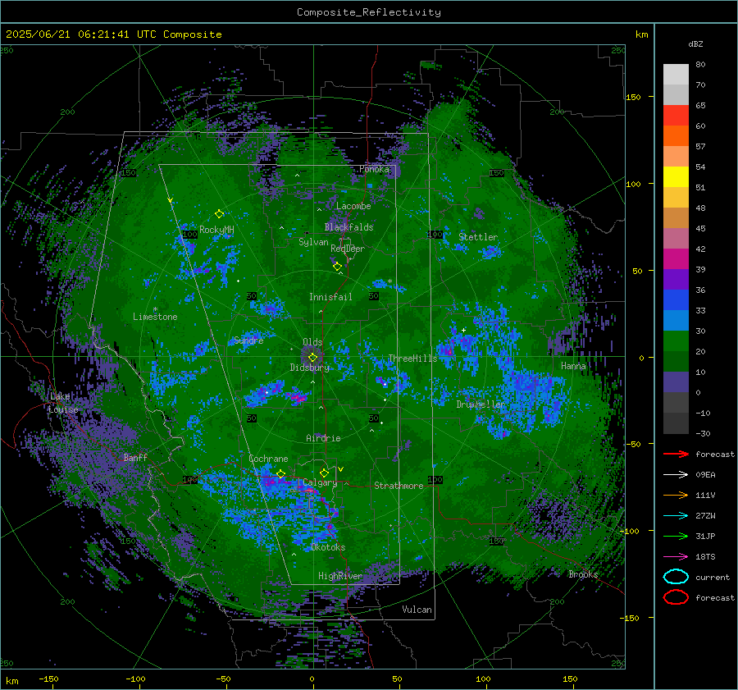Click the red 'forecast' ellipse legend icon
738x690 pixels.
[x=676, y=597]
